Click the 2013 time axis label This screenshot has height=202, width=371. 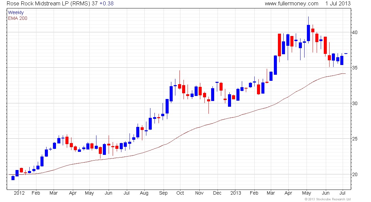(x=235, y=193)
